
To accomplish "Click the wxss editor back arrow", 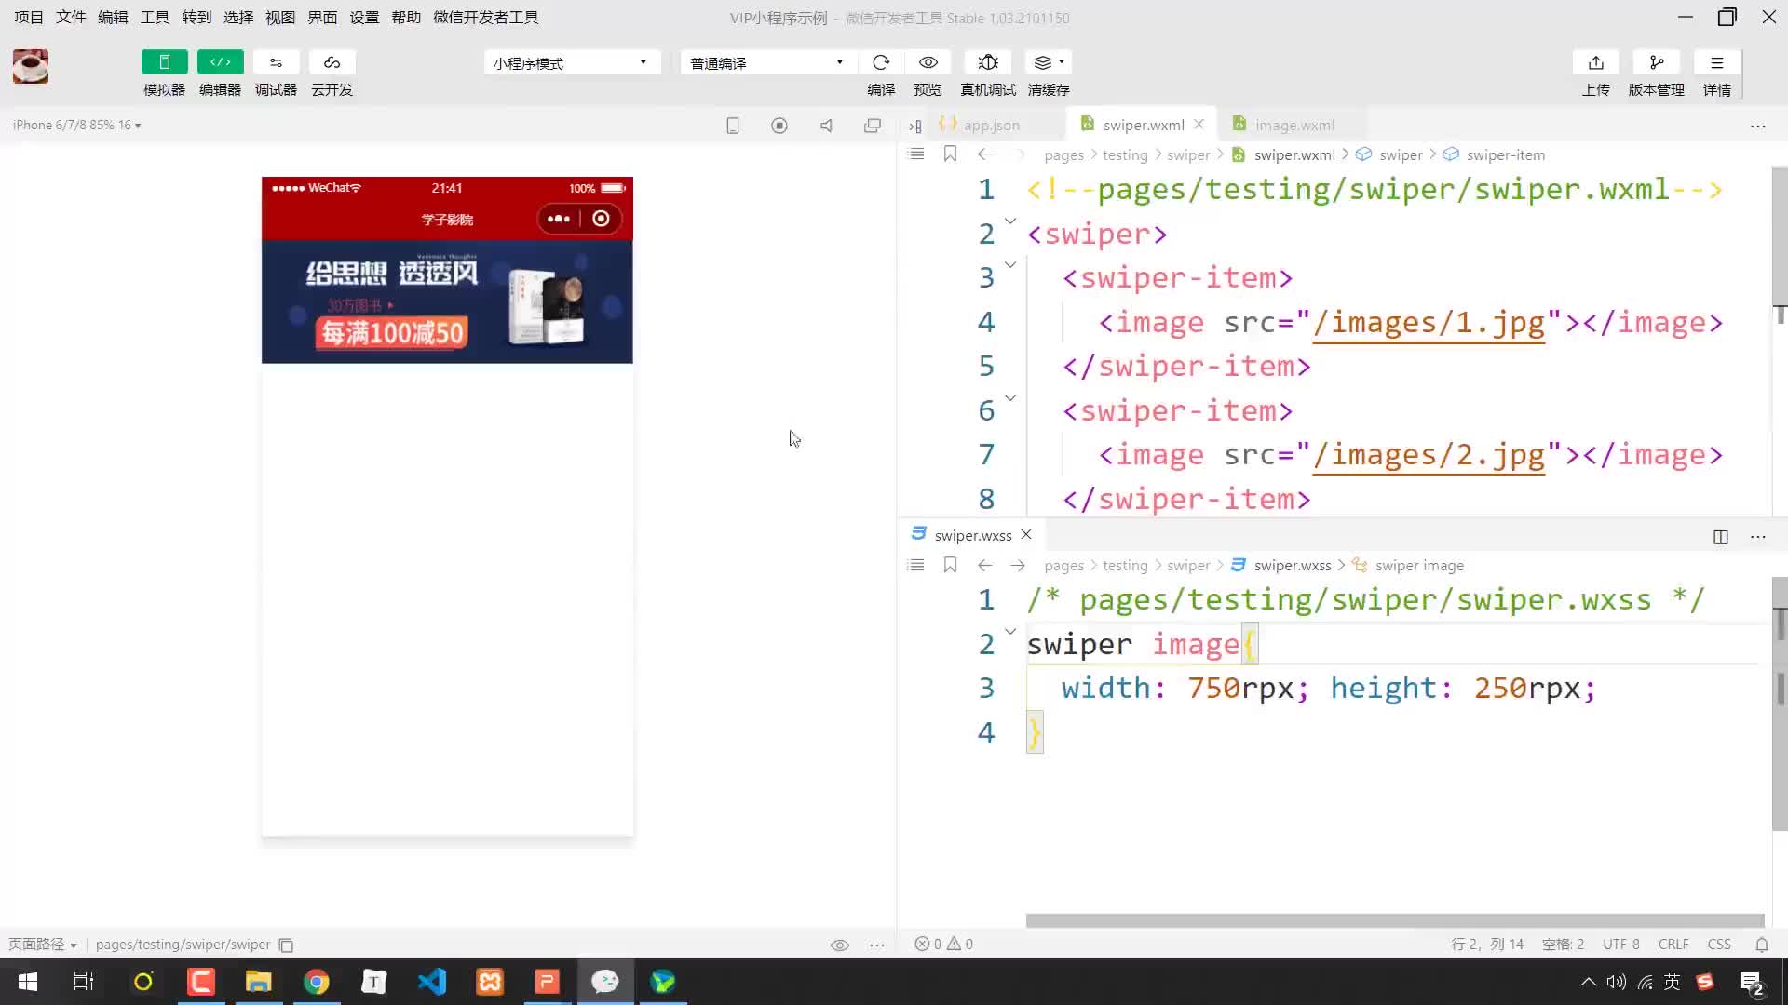I will [x=985, y=565].
